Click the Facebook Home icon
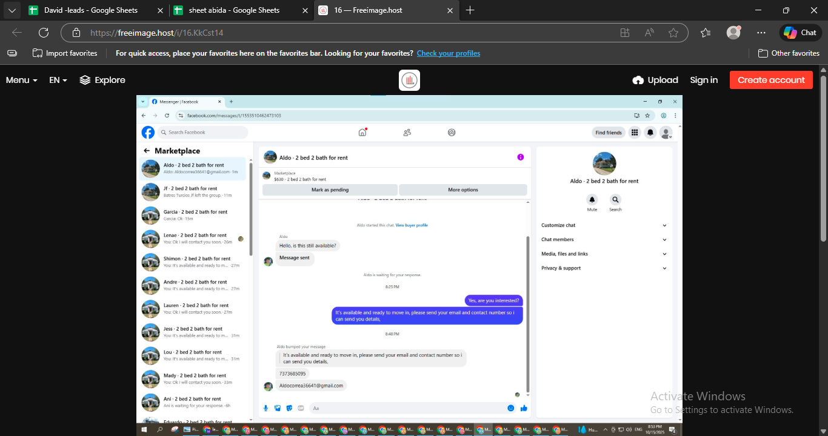 362,132
